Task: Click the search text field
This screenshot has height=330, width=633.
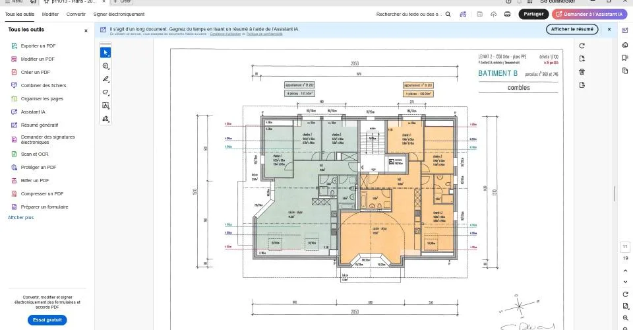Action: click(409, 14)
